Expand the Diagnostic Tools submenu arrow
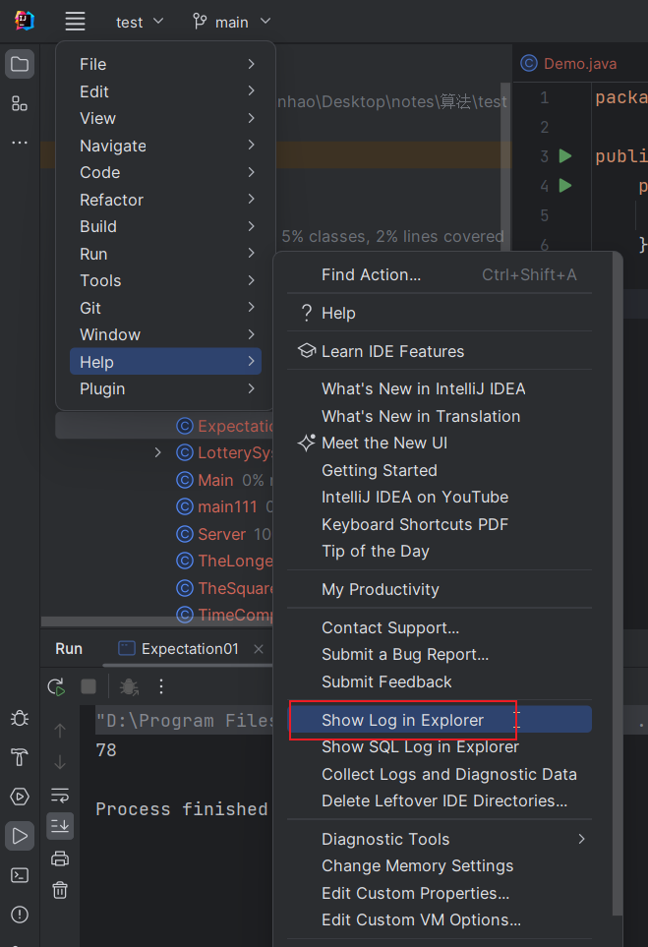The height and width of the screenshot is (947, 648). (x=581, y=839)
